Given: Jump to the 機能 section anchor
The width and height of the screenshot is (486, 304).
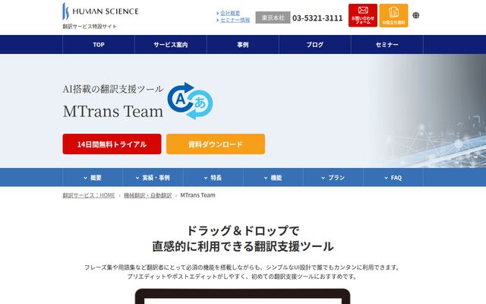Looking at the screenshot, I should point(273,177).
